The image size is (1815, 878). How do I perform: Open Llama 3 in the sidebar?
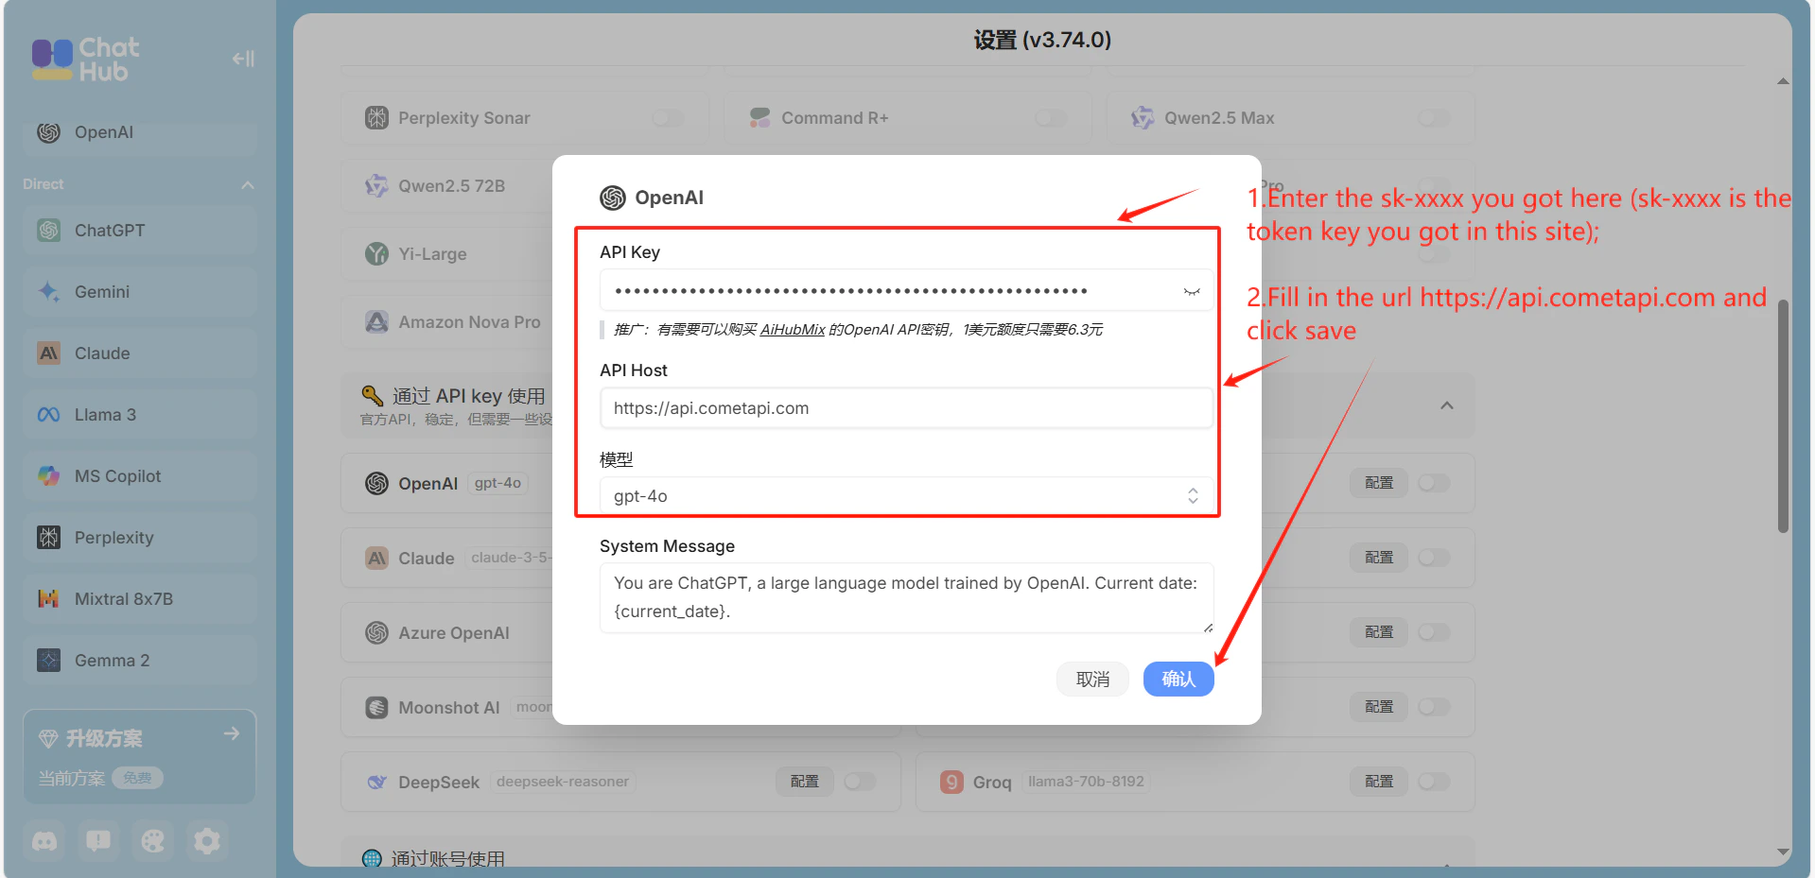click(140, 415)
